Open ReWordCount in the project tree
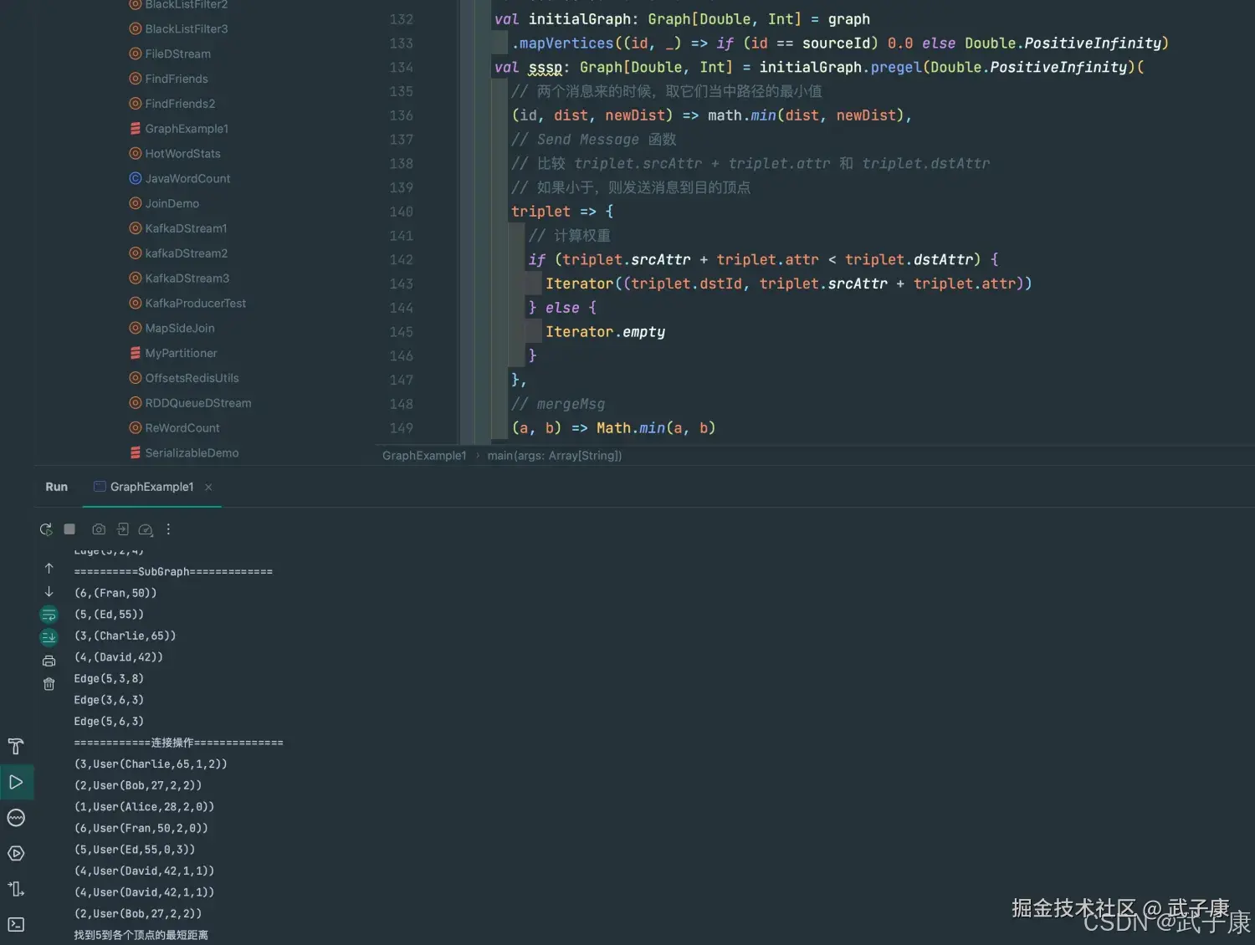The width and height of the screenshot is (1255, 945). tap(182, 428)
